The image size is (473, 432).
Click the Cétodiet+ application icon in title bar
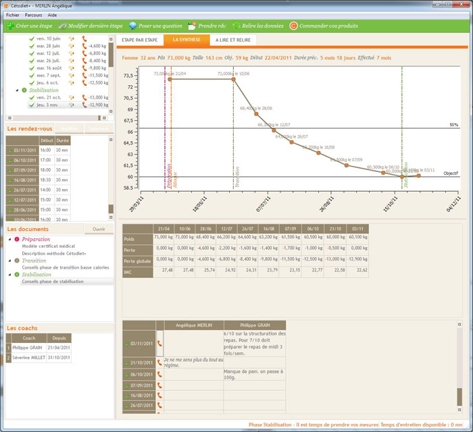tap(6, 5)
